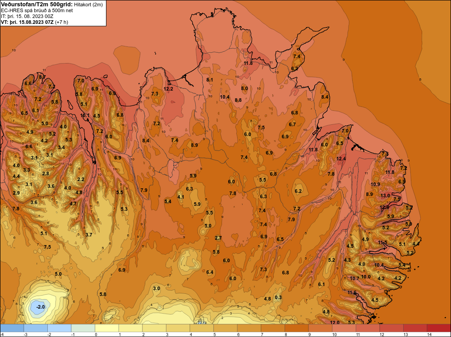Click the '10.7' temperature value
Viewport: 451px width, 337px height.
pos(354,278)
